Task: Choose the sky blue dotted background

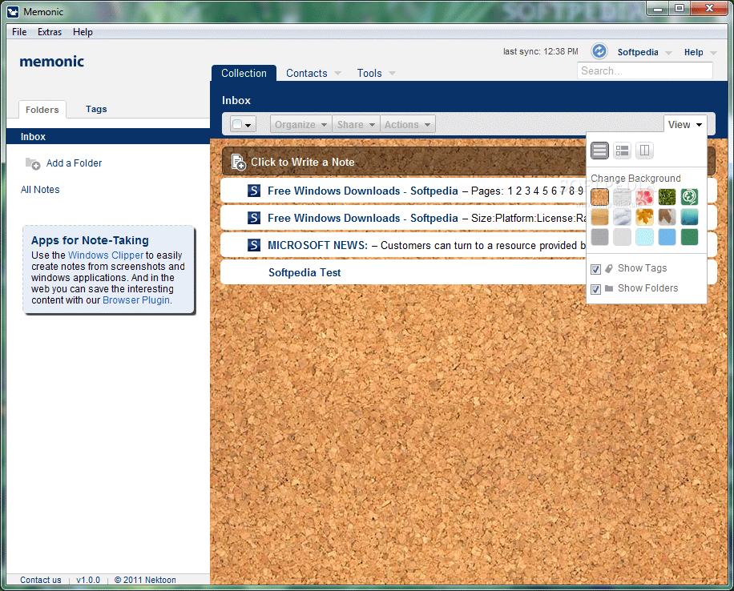Action: coord(667,237)
